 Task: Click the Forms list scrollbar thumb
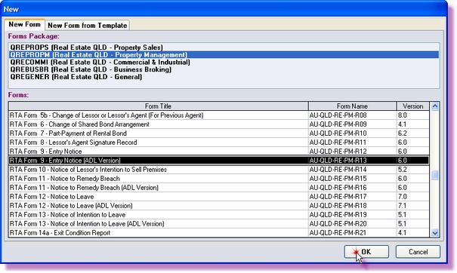435,175
